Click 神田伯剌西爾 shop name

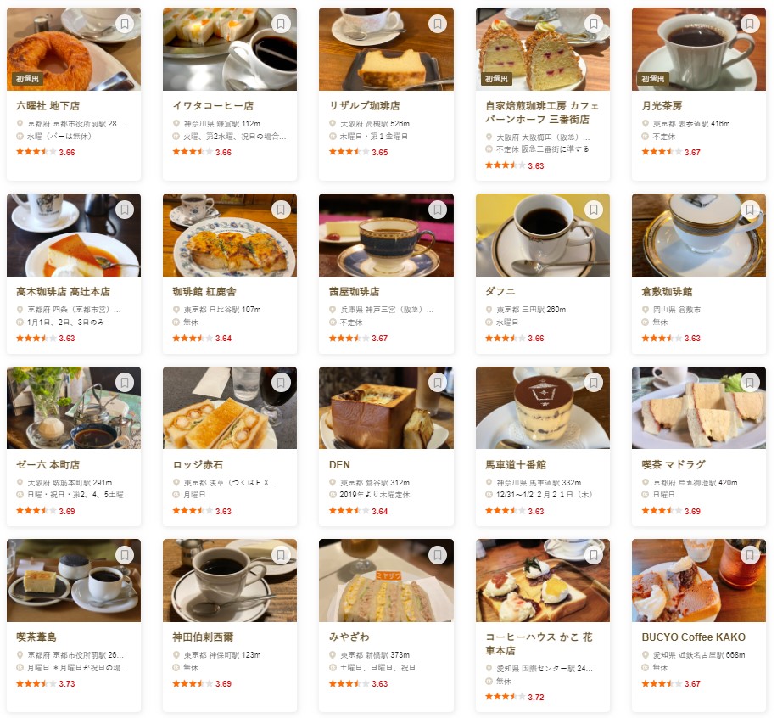[203, 637]
